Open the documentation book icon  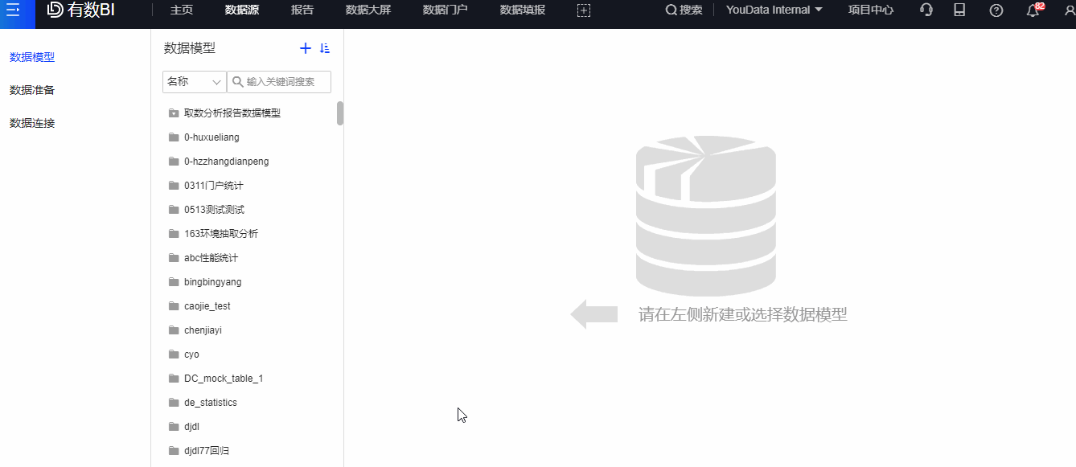point(959,10)
